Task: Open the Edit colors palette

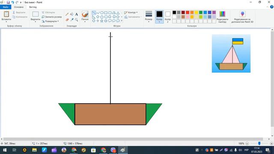Action: click(222, 17)
